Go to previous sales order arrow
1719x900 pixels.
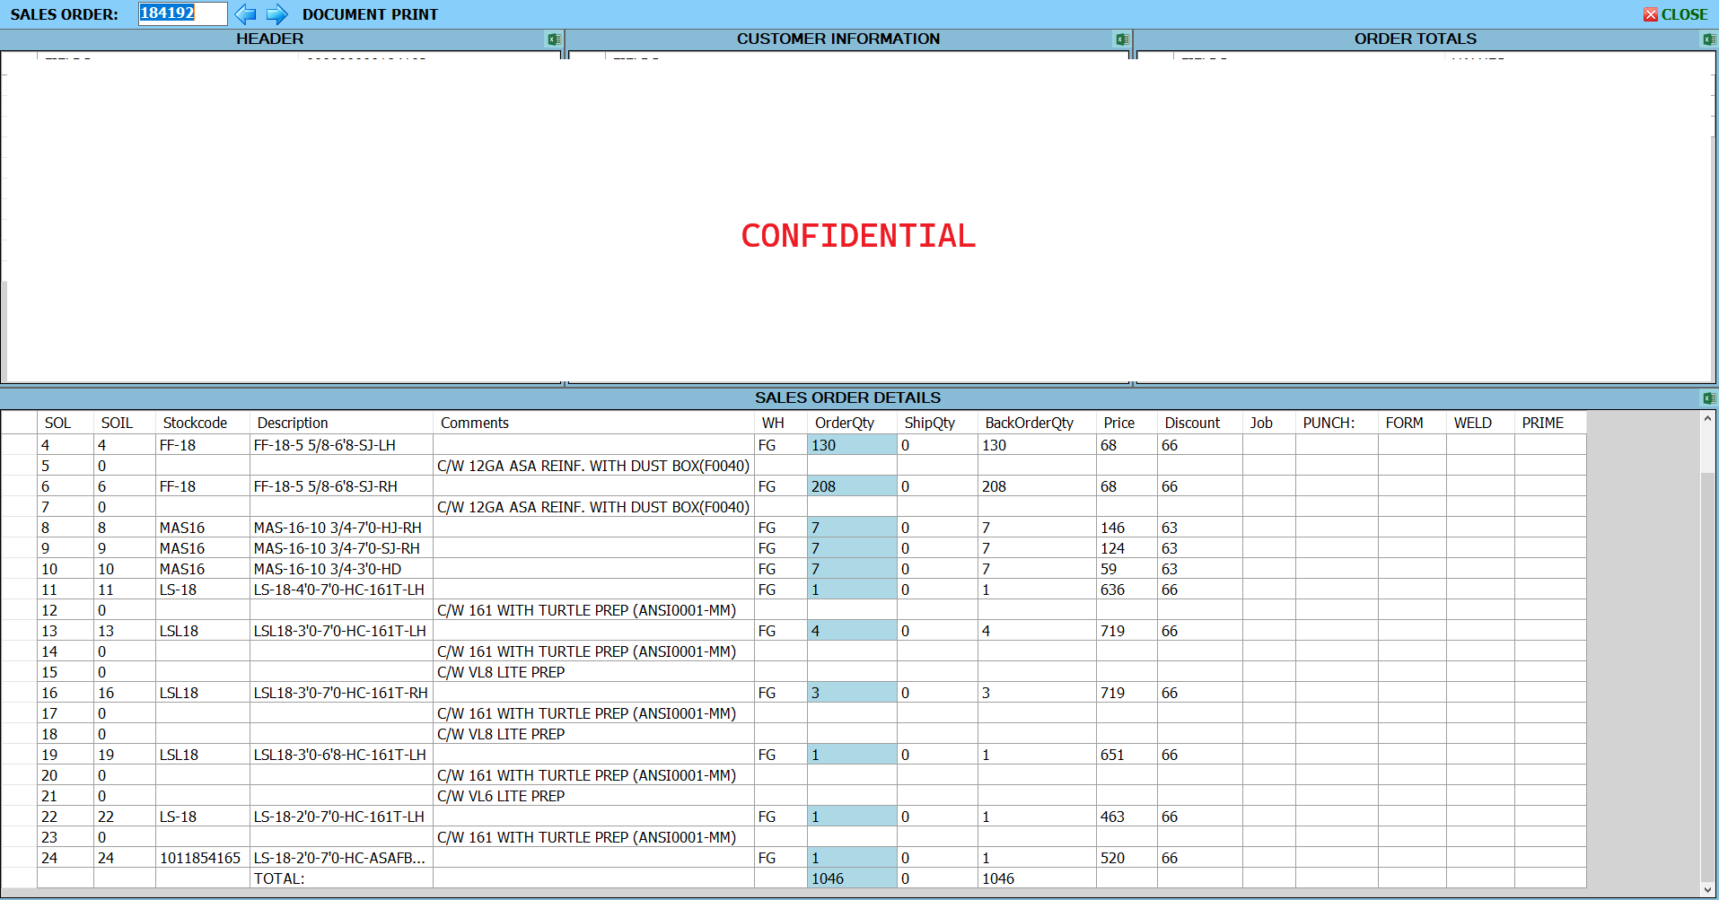pyautogui.click(x=245, y=14)
